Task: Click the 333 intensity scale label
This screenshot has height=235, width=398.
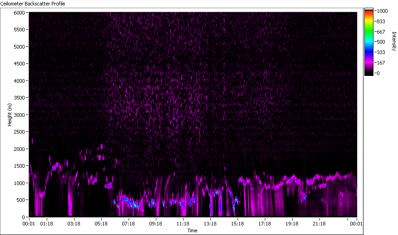Action: 381,52
